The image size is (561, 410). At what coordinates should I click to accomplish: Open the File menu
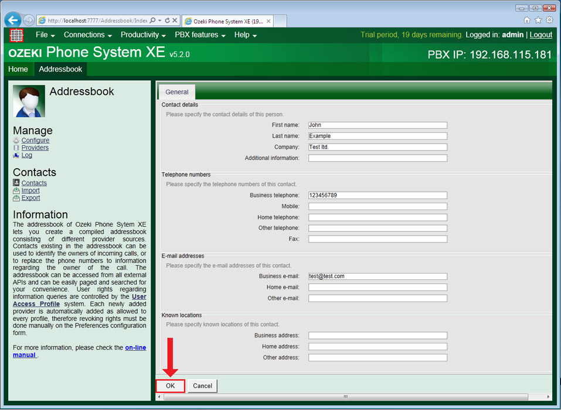click(45, 35)
